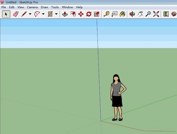This screenshot has height=134, width=177.
Task: Click the Pan hand tool
Action: (x=141, y=14)
